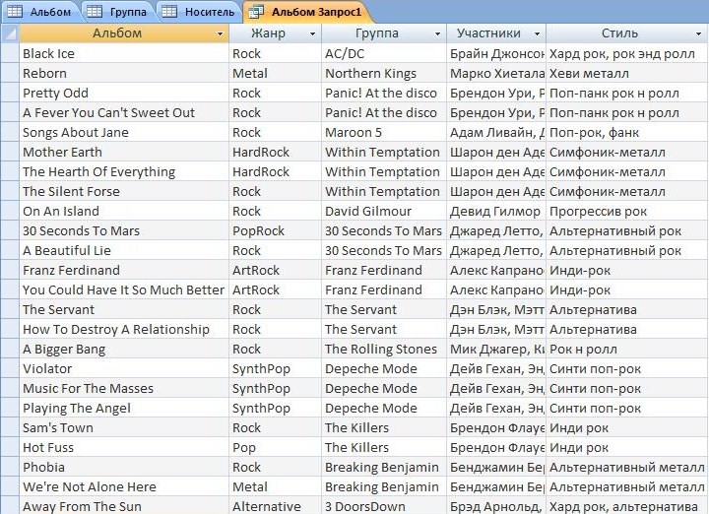
Task: Click 'How To Destroy A Relationship' cell
Action: tap(124, 329)
